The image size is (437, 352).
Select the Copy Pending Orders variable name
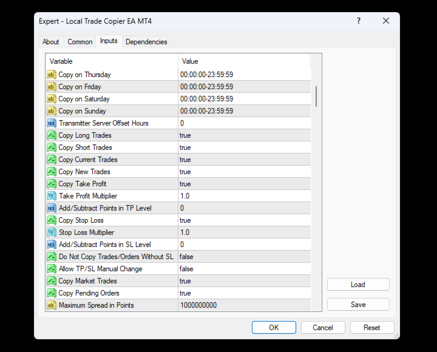[89, 293]
